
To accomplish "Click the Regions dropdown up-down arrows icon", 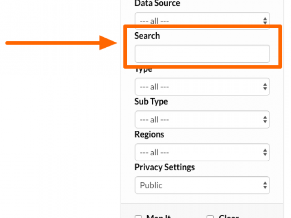I will pyautogui.click(x=265, y=152).
